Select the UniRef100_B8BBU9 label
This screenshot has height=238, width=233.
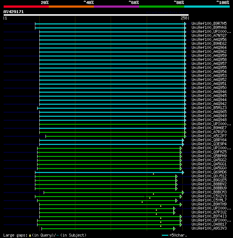point(209,188)
